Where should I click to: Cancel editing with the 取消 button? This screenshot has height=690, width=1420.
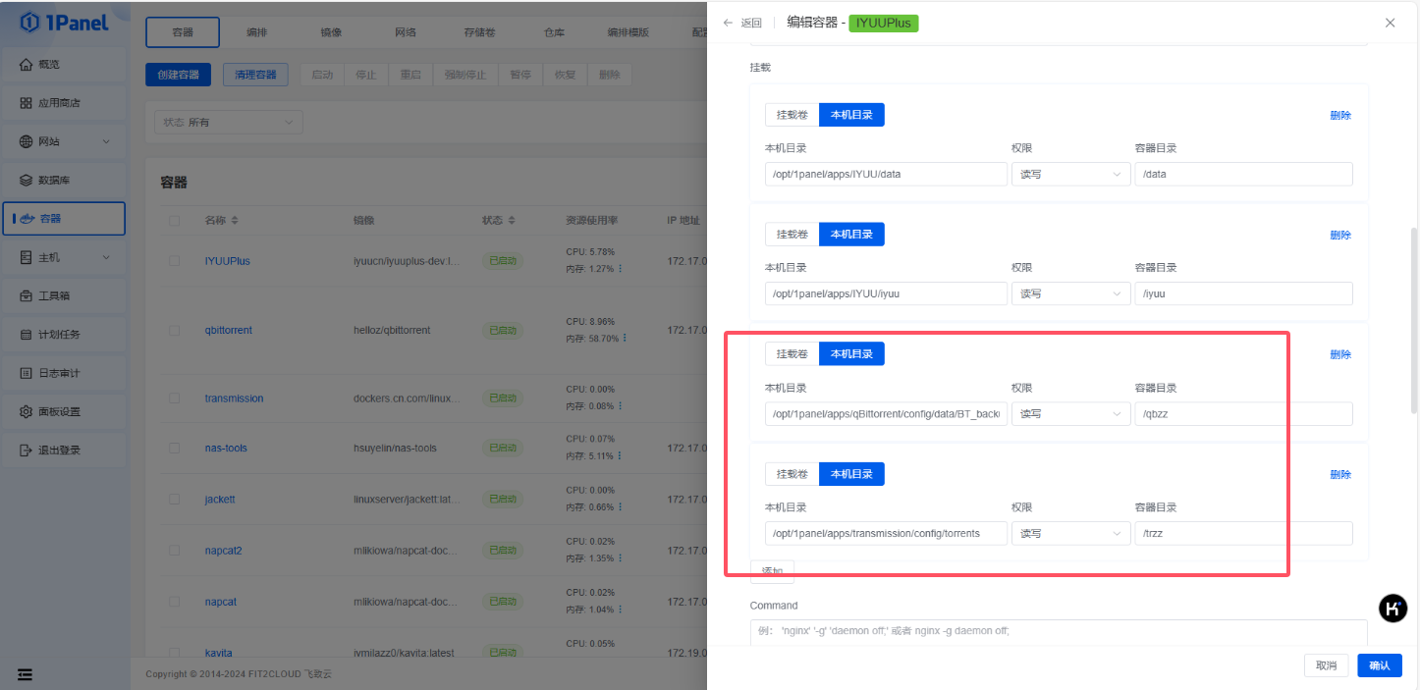(x=1326, y=665)
